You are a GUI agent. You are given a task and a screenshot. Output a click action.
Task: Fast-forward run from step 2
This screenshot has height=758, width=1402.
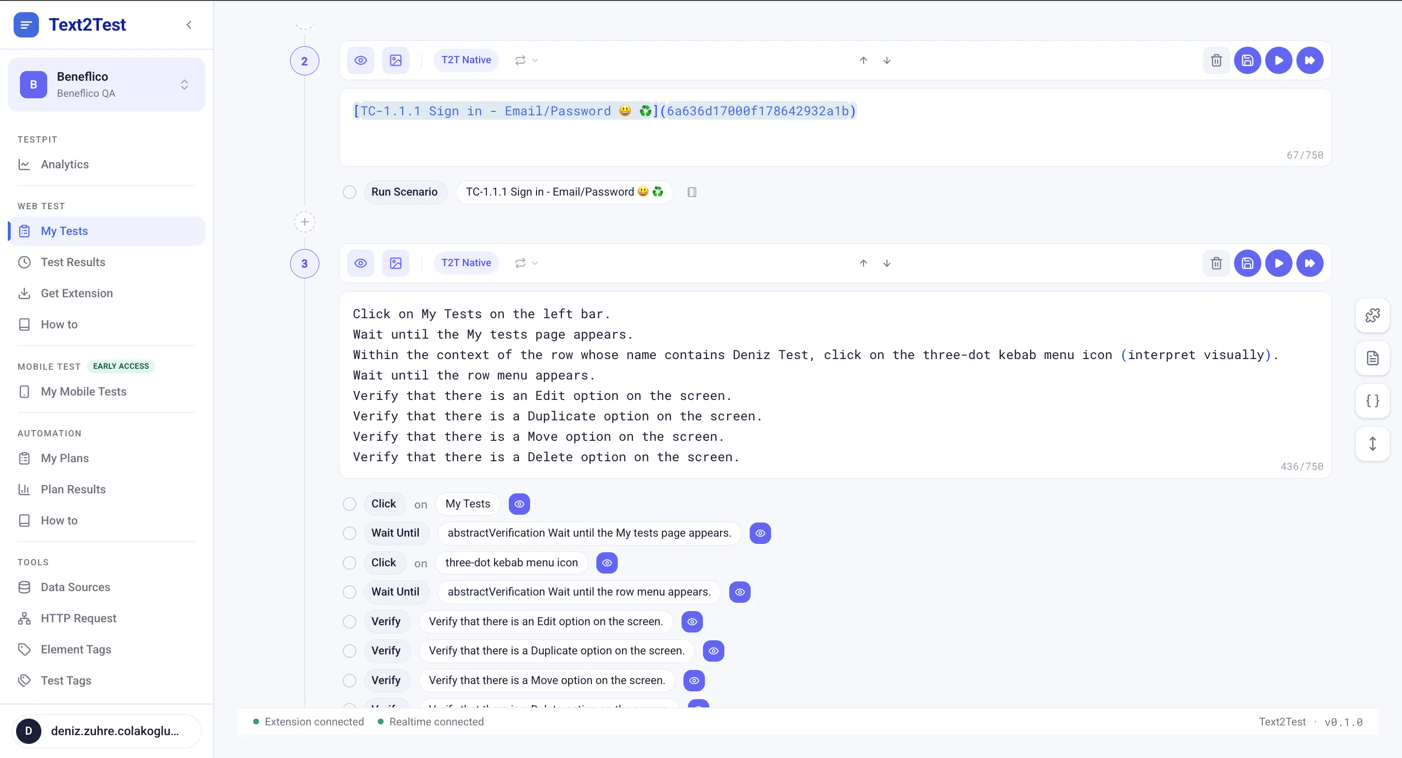[x=1310, y=60]
